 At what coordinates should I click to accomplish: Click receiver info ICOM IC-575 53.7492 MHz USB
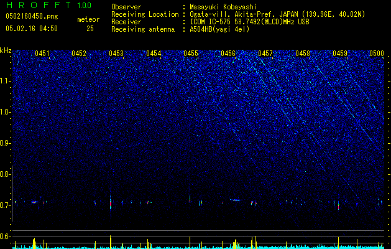(249, 22)
